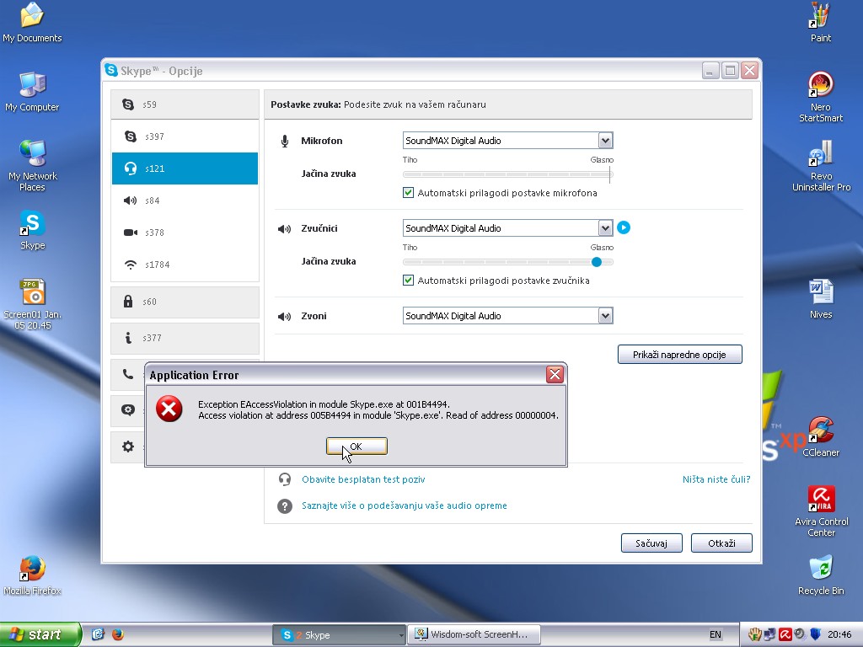The height and width of the screenshot is (647, 863).
Task: Select the Nives Word document icon
Action: [x=821, y=299]
